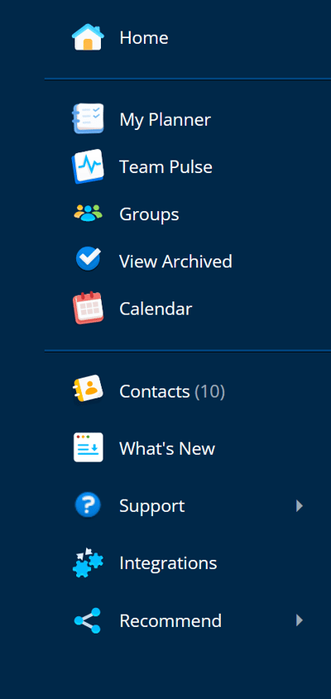Expand the Recommend submenu arrow
This screenshot has height=699, width=331.
point(300,620)
